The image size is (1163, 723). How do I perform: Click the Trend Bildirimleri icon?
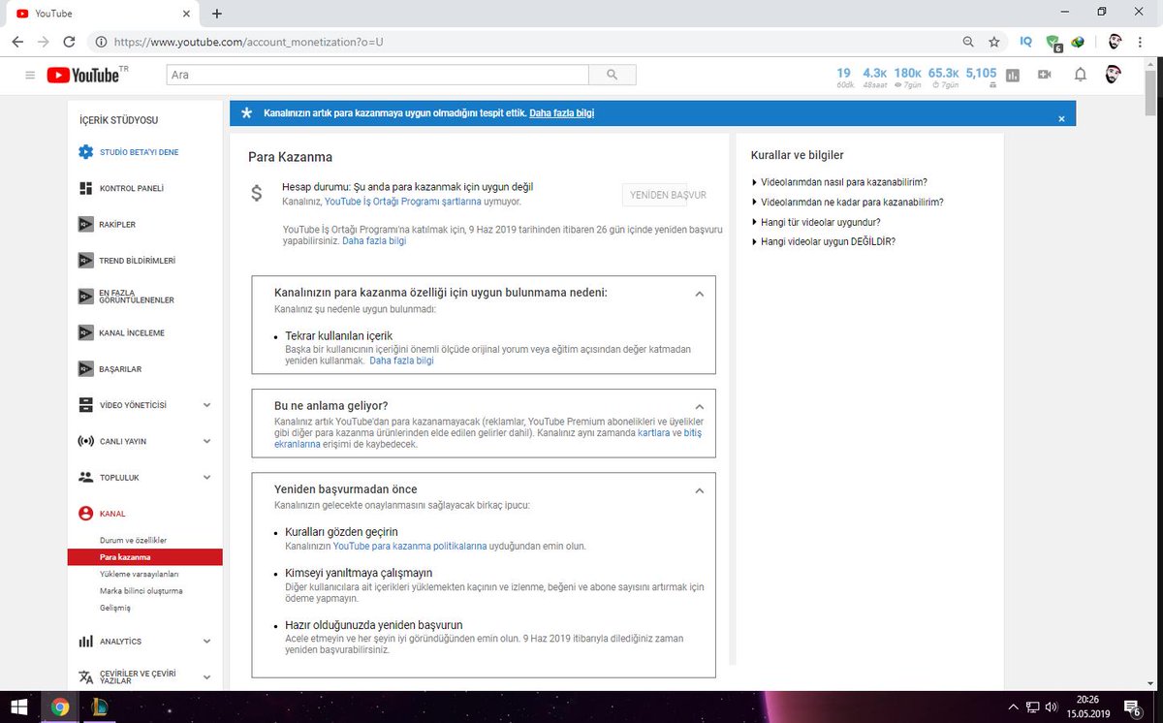click(x=85, y=261)
